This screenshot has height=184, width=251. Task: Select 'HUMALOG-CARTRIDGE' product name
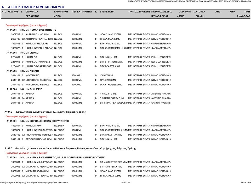(x=38, y=66)
